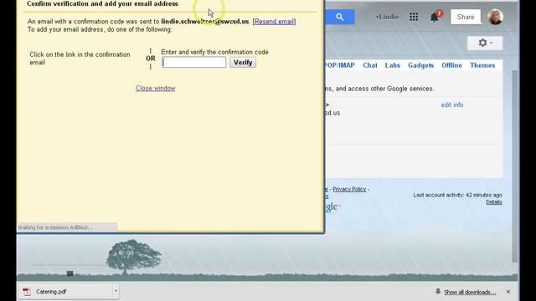Click the Resend email link
536x301 pixels.
pos(274,22)
